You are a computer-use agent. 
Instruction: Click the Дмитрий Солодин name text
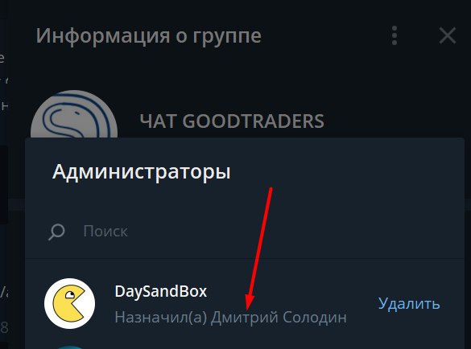279,318
